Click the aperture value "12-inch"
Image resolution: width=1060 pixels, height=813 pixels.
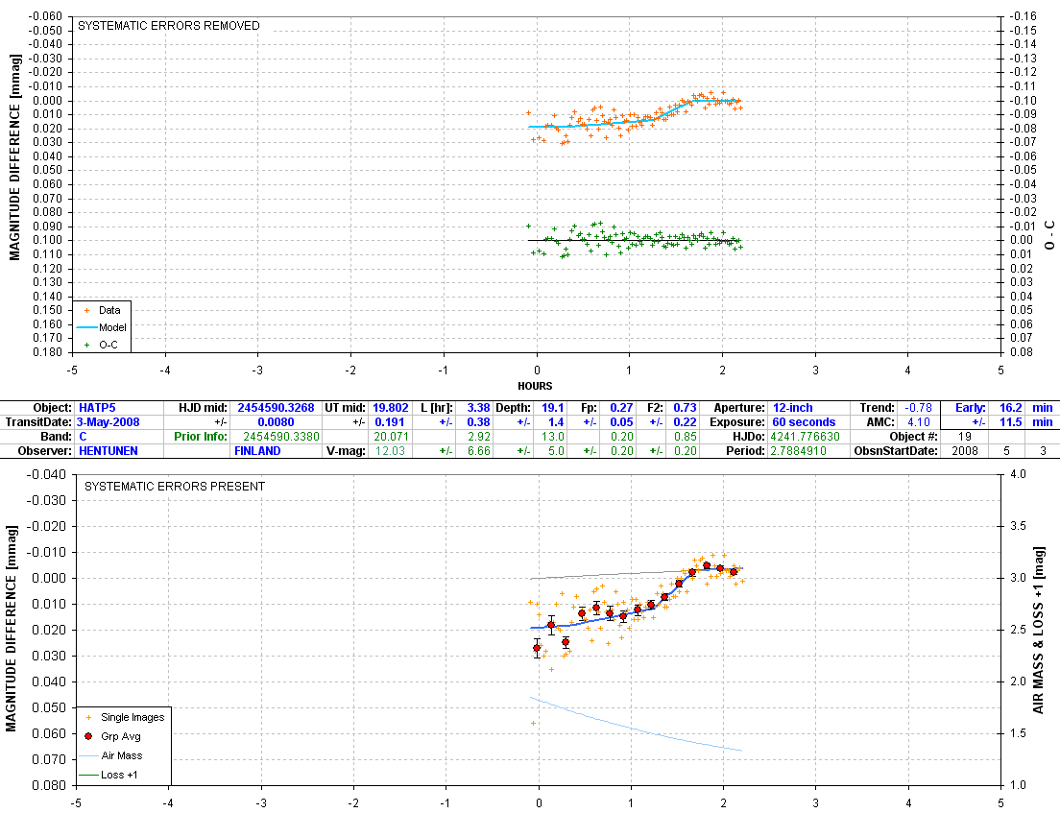pyautogui.click(x=793, y=408)
